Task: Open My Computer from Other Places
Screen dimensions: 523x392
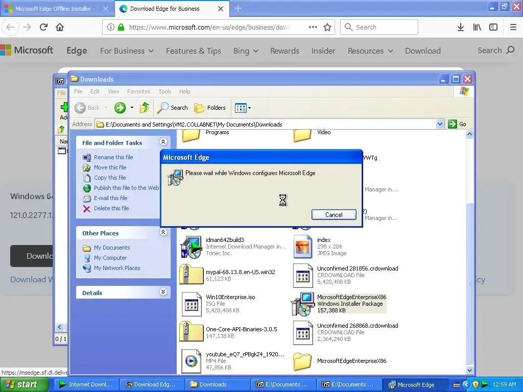Action: click(x=110, y=258)
